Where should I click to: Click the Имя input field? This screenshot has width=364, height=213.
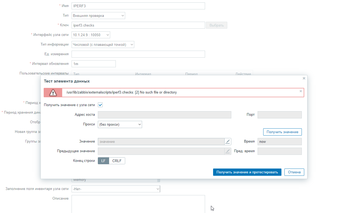[x=138, y=6]
